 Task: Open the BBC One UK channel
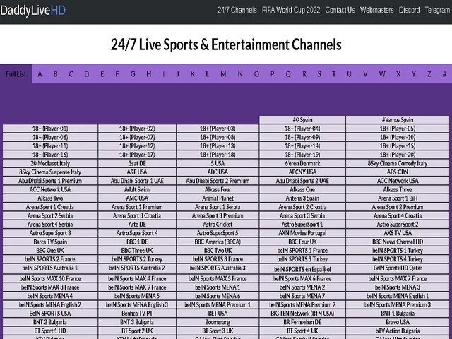[50, 250]
